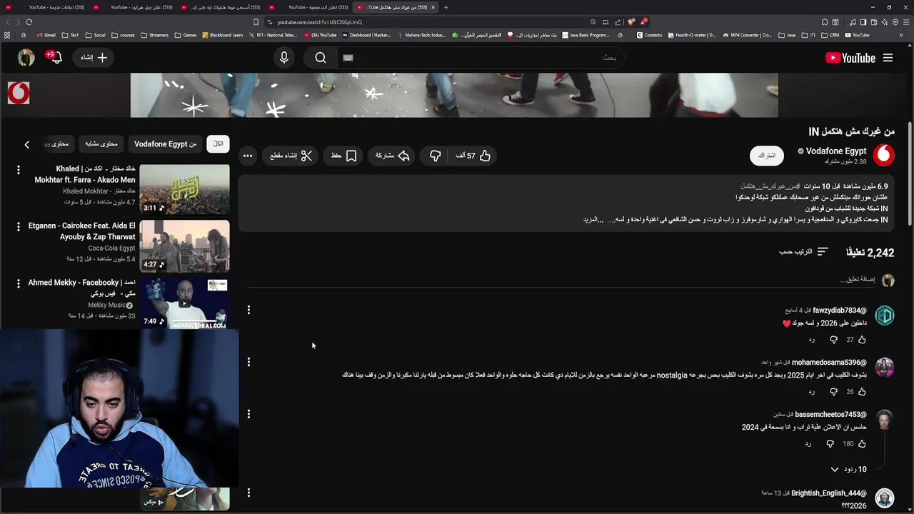Like the video (57 ألف)
The image size is (914, 514).
pyautogui.click(x=473, y=156)
